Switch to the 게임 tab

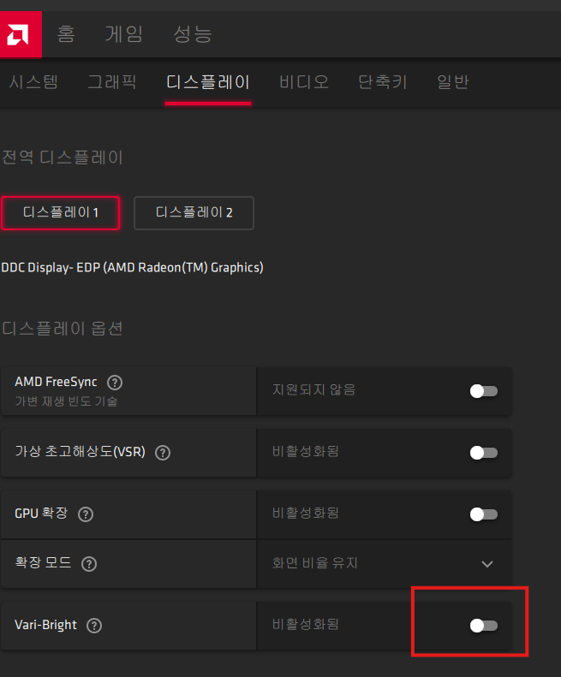pyautogui.click(x=123, y=34)
